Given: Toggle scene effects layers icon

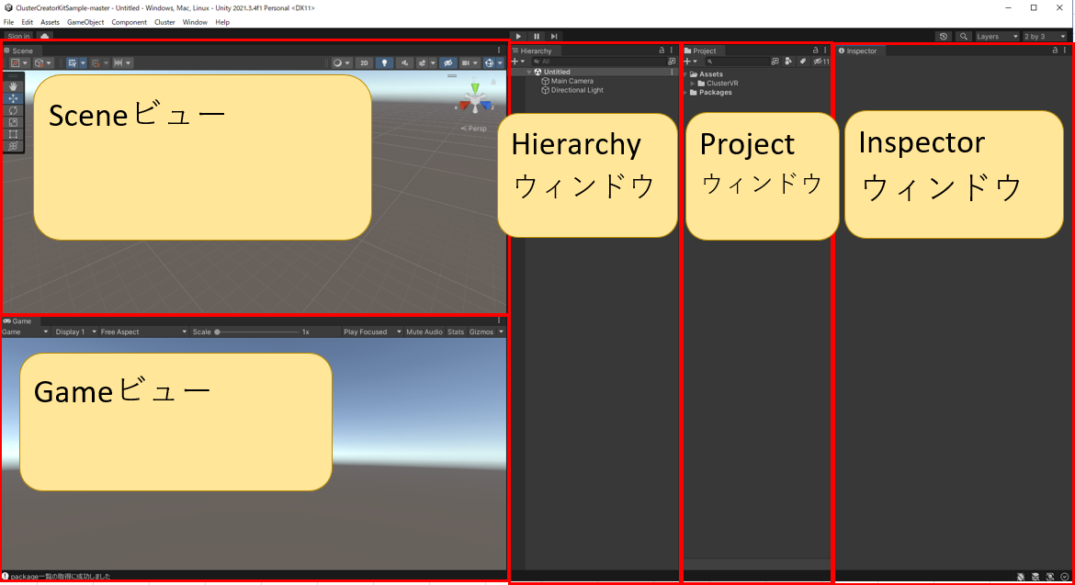Looking at the screenshot, I should pos(423,63).
